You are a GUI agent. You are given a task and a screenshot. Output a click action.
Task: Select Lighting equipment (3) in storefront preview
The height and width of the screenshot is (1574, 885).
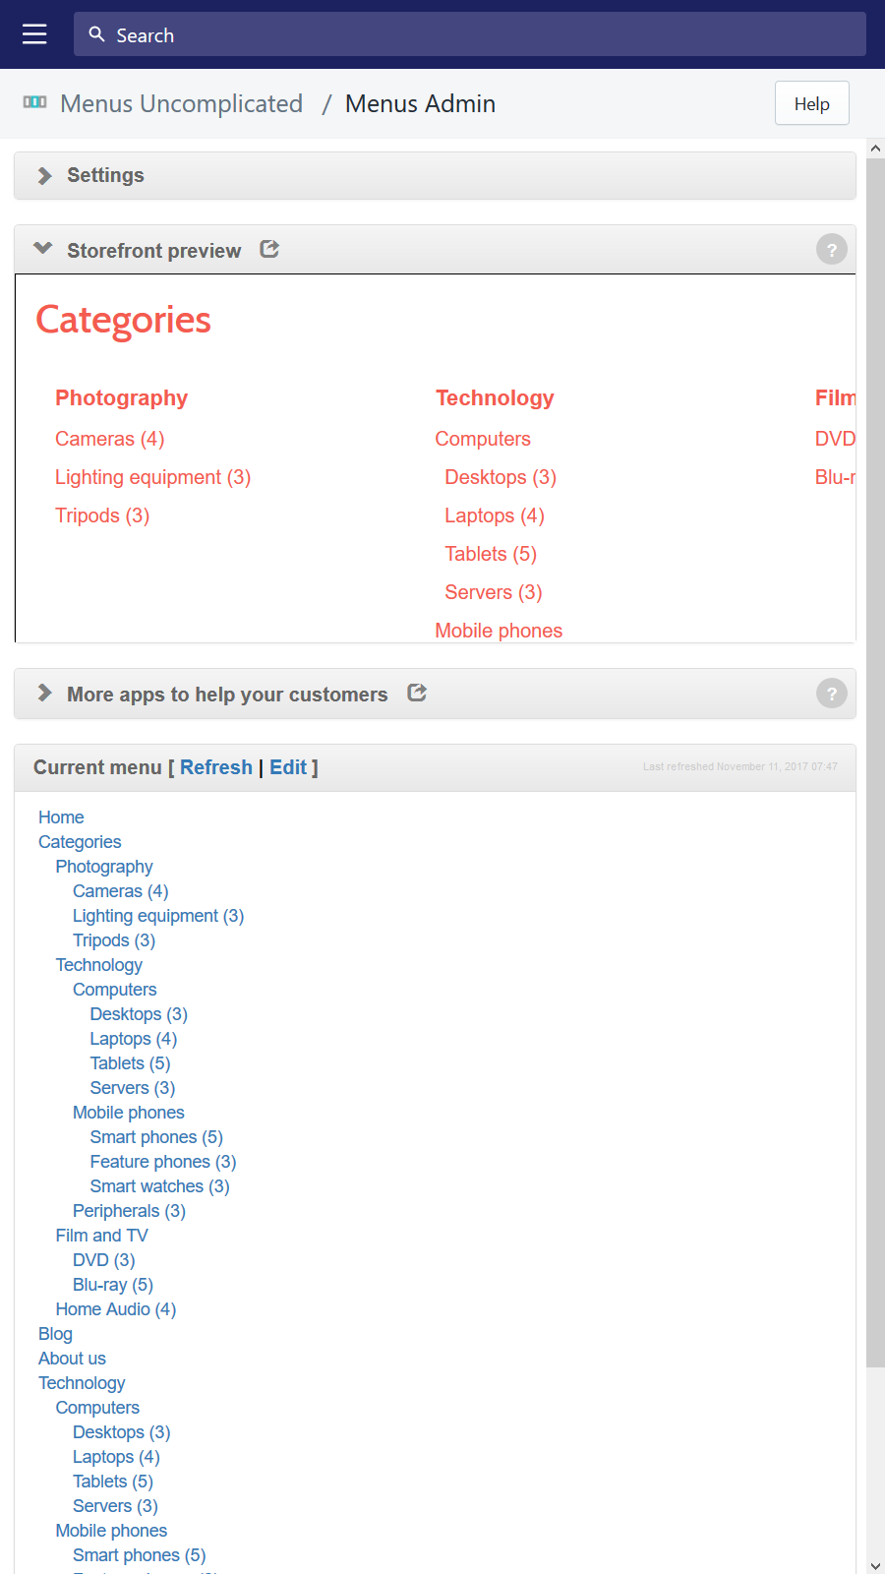(152, 477)
